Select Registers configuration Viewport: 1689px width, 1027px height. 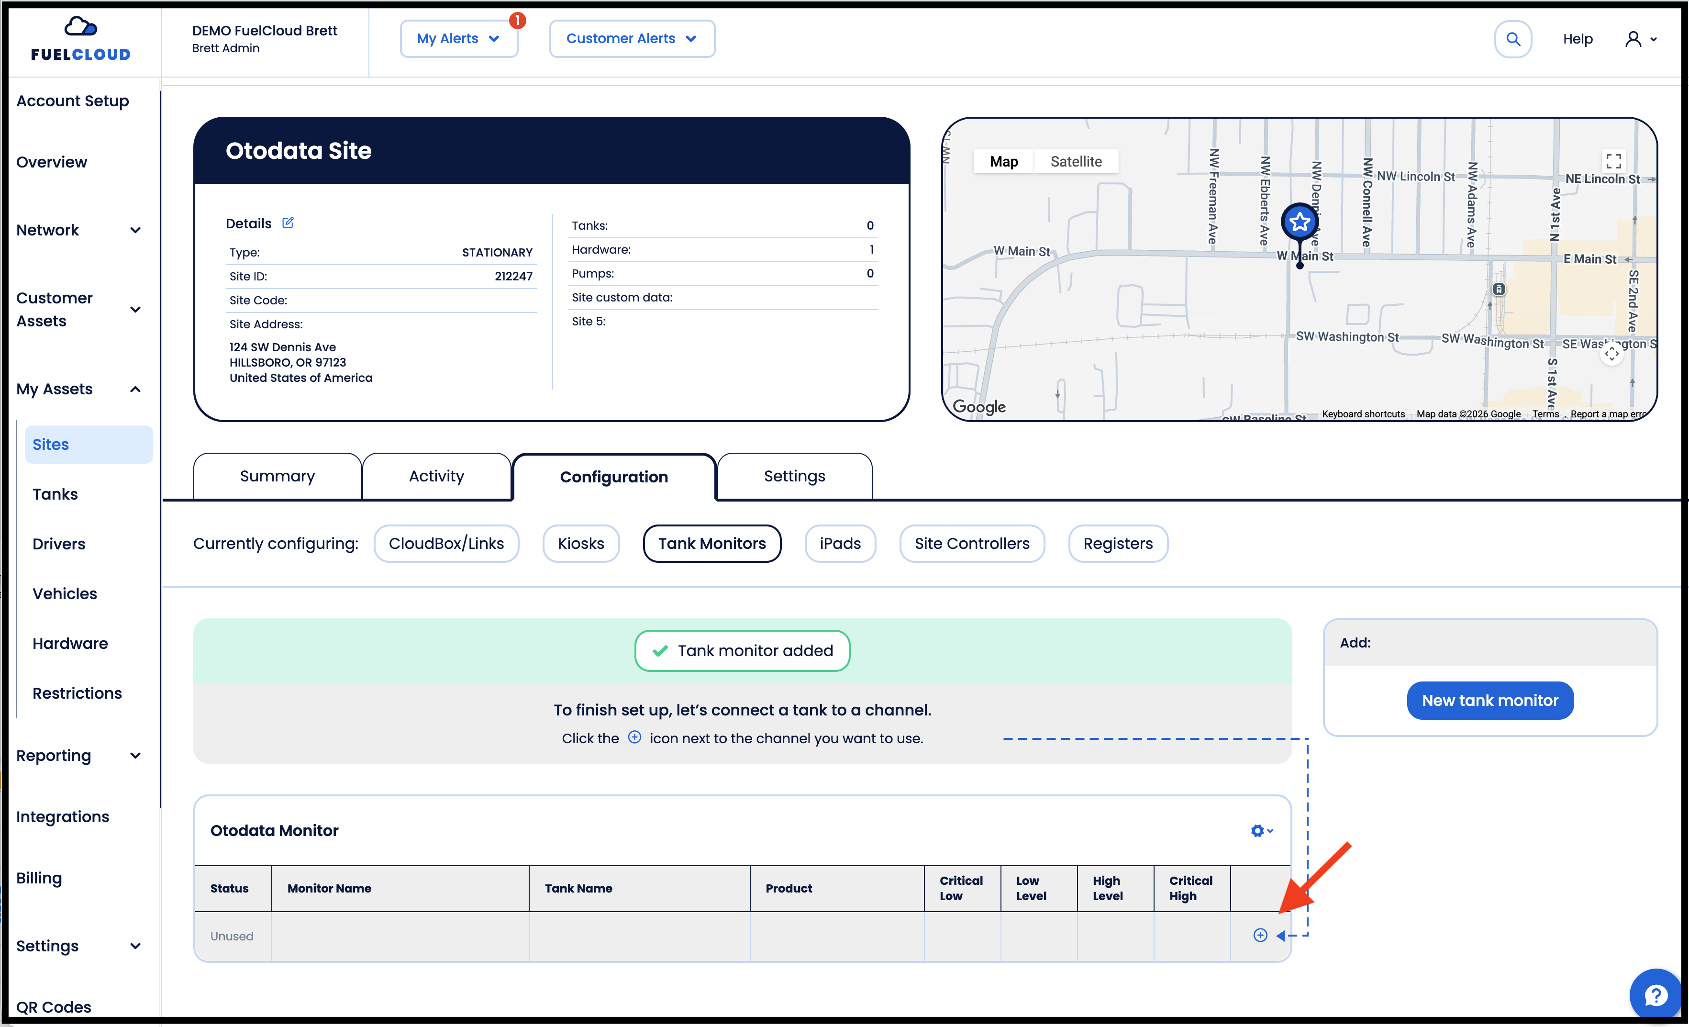coord(1118,544)
